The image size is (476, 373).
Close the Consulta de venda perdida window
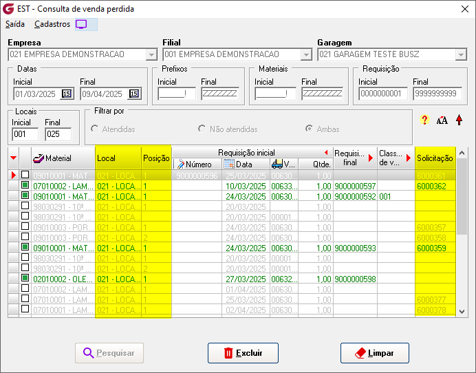point(465,9)
